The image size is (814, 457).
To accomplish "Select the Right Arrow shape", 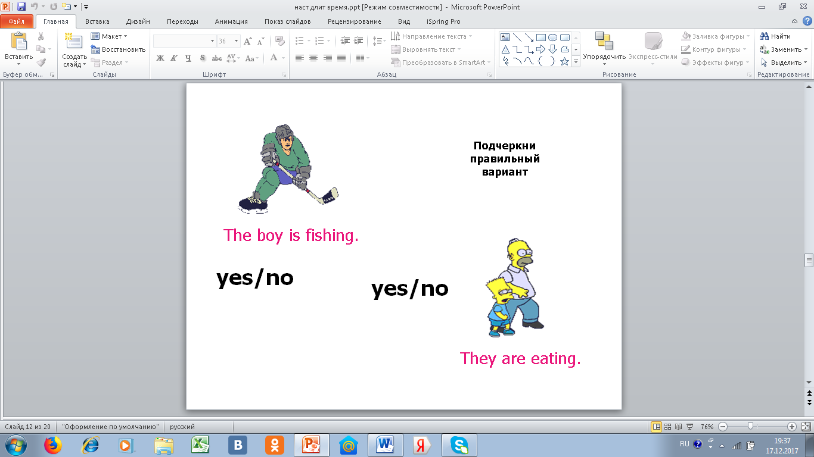I will pos(541,49).
